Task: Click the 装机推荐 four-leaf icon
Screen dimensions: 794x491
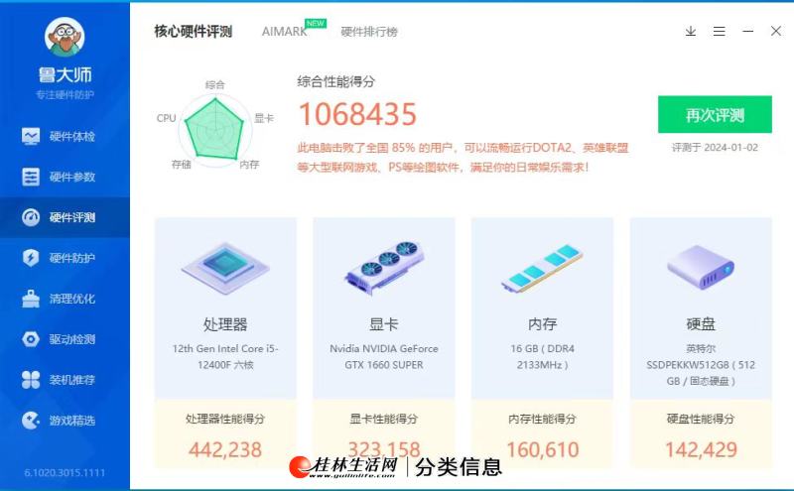Action: [31, 380]
